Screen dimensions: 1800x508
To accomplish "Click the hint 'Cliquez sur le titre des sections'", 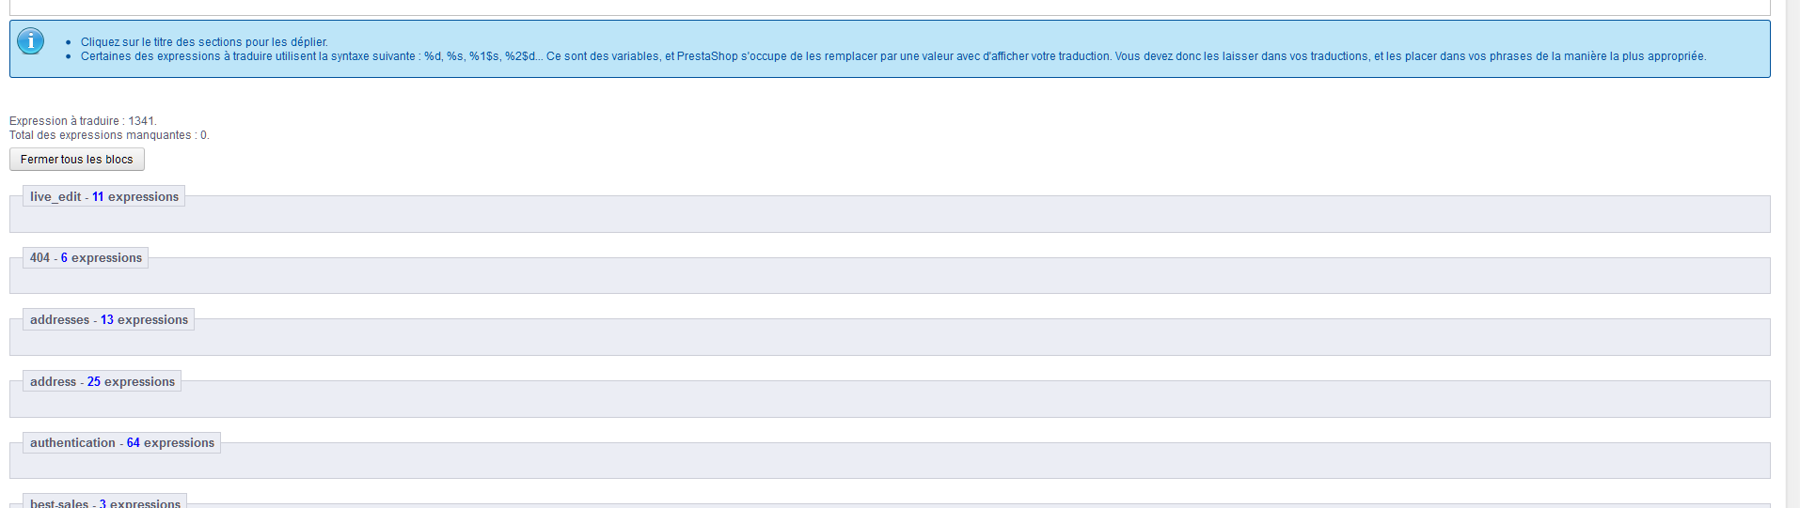I will (x=204, y=42).
